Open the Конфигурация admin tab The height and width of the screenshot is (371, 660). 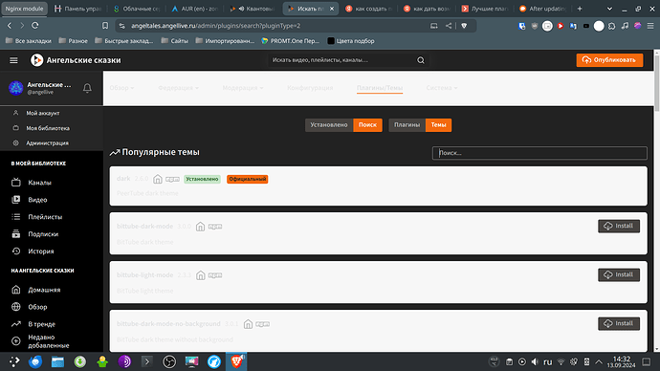[x=310, y=88]
